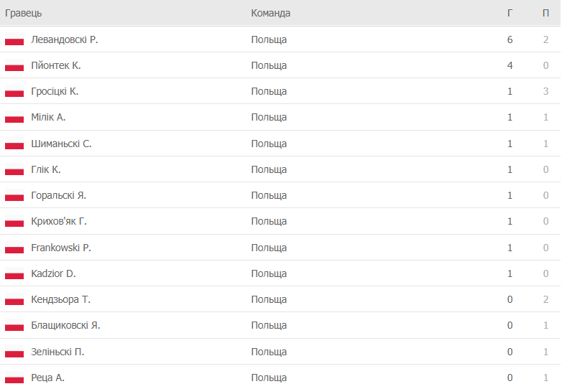This screenshot has height=389, width=562.
Task: Click the Poland flag next to Мілік А.
Action: coord(14,118)
